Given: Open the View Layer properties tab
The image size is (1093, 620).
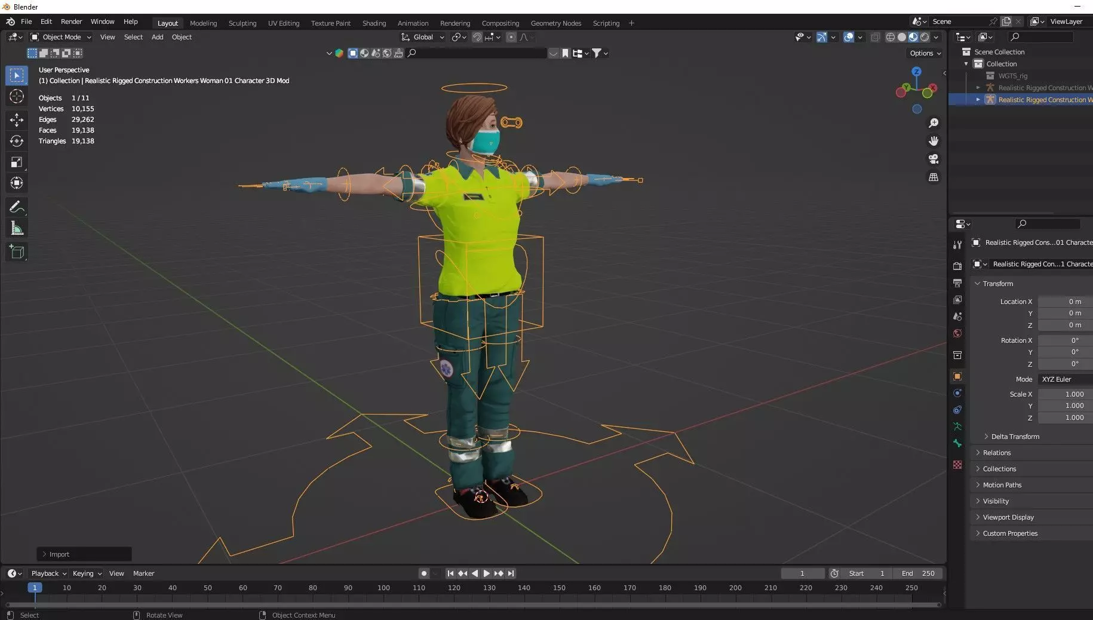Looking at the screenshot, I should 957,299.
